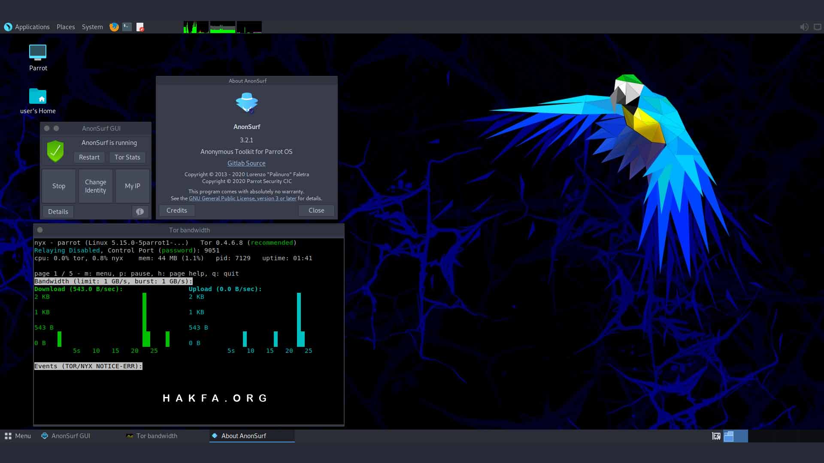Click the network status tray icon
Screen dimensions: 824x463
818,27
